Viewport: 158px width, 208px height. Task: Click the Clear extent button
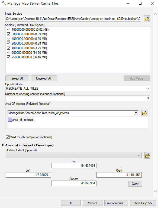[x=135, y=184]
